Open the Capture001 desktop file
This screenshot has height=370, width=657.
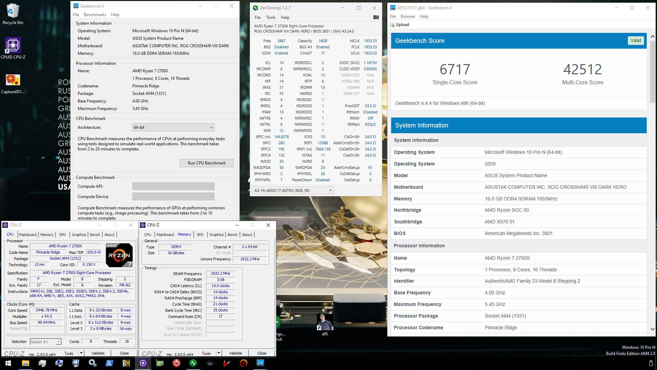(13, 84)
